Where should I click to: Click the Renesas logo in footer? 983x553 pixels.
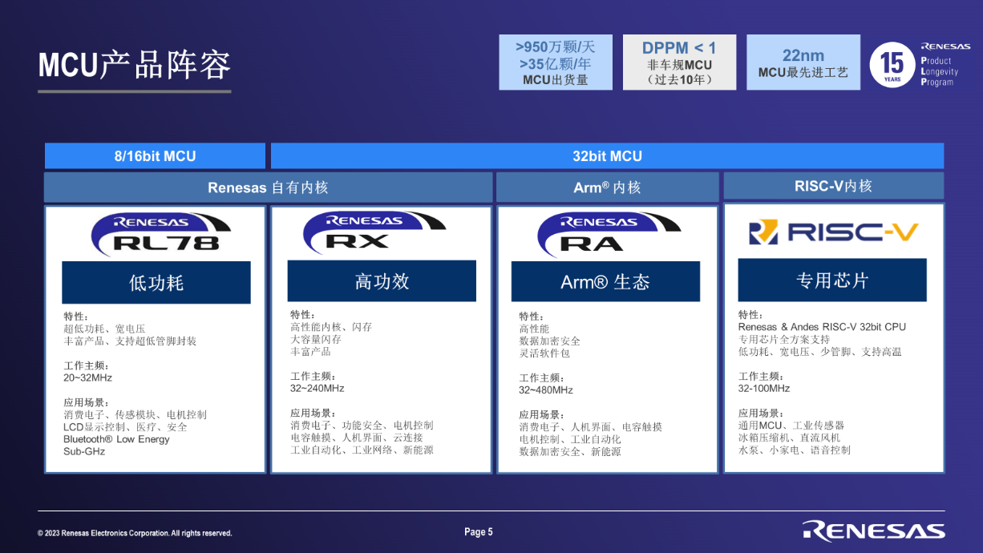click(x=873, y=531)
